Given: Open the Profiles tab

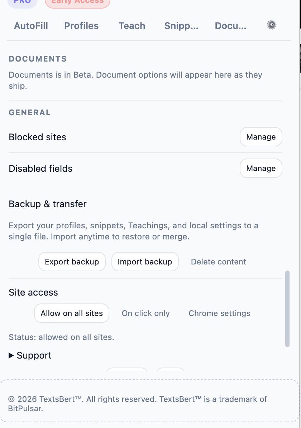Looking at the screenshot, I should [81, 26].
